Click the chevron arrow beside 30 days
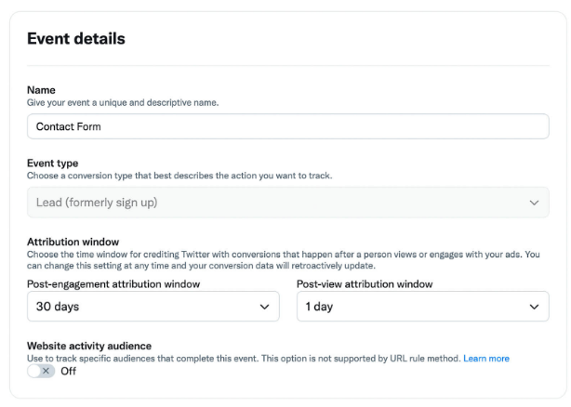This screenshot has width=571, height=407. click(264, 307)
